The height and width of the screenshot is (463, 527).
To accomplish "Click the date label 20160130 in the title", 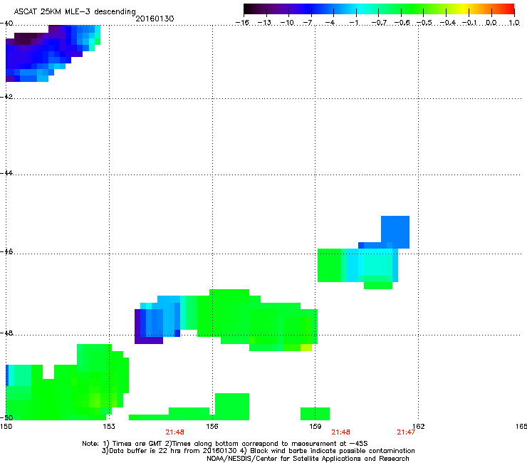I will tap(155, 19).
